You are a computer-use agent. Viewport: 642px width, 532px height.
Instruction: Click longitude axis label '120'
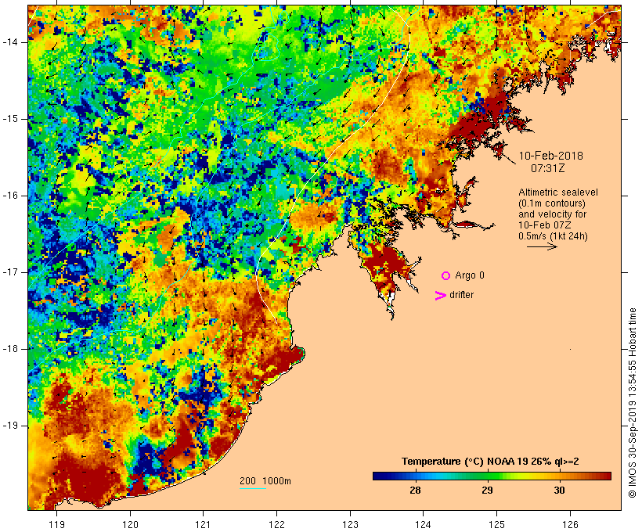(x=130, y=524)
